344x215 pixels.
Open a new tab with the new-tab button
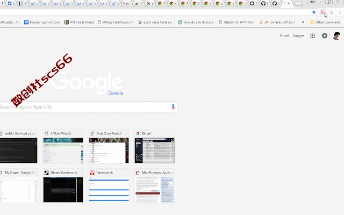point(298,4)
